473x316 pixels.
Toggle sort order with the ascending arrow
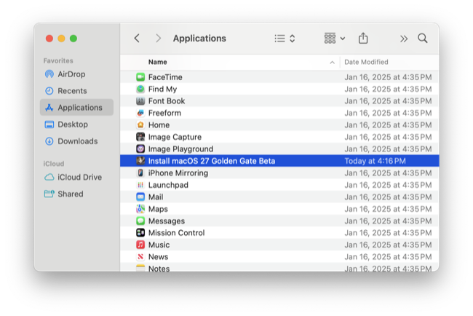click(332, 63)
